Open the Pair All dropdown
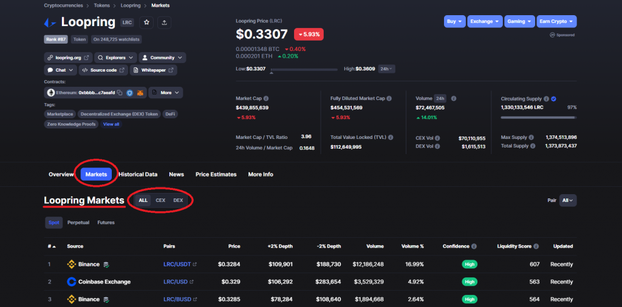This screenshot has height=307, width=622. (x=568, y=200)
